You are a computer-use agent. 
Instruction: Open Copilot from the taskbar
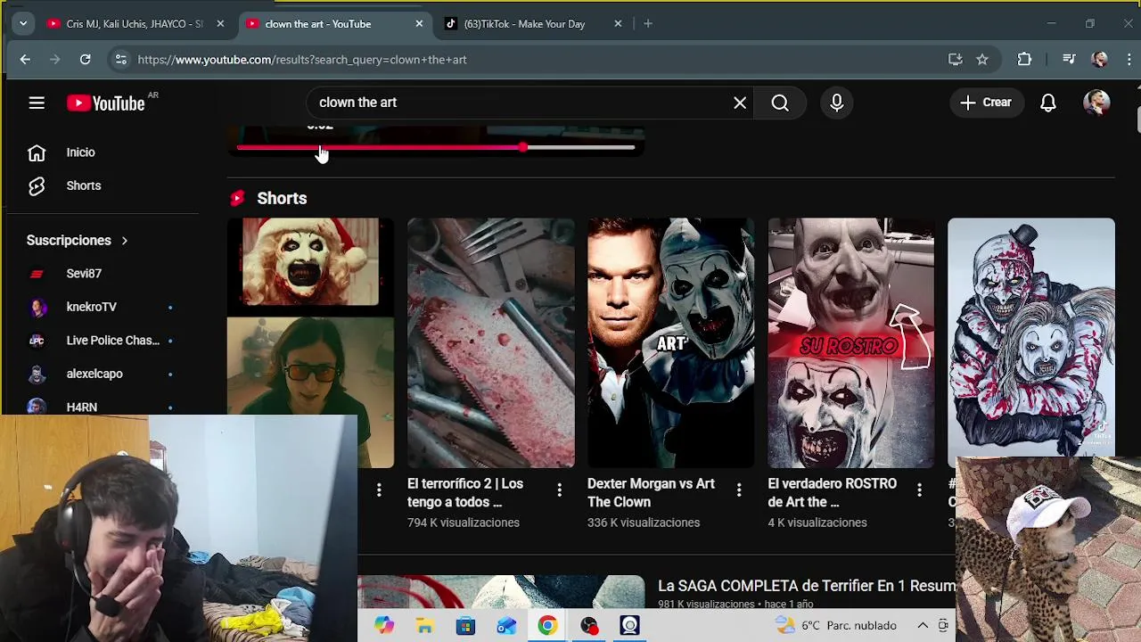(x=384, y=626)
